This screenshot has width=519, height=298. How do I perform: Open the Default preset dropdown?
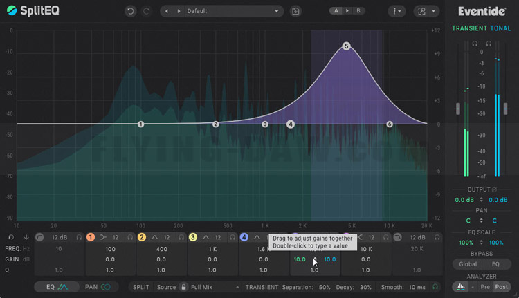click(x=233, y=11)
